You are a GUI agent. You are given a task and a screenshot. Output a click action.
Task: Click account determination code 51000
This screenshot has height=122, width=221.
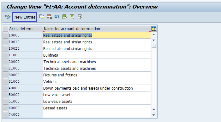tap(26, 101)
